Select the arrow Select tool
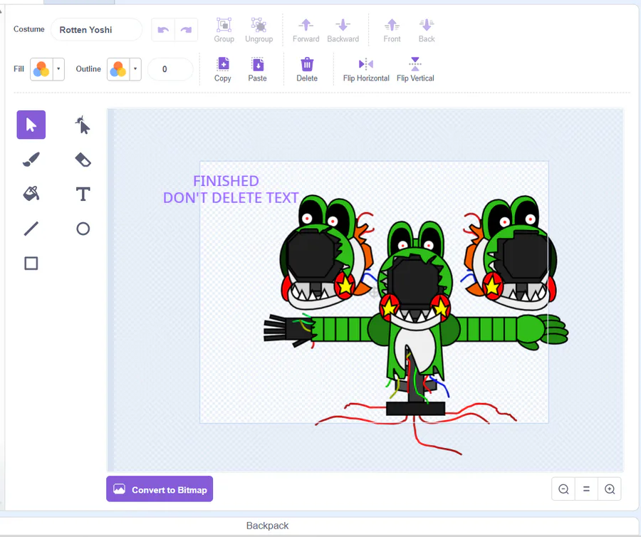 pyautogui.click(x=31, y=125)
